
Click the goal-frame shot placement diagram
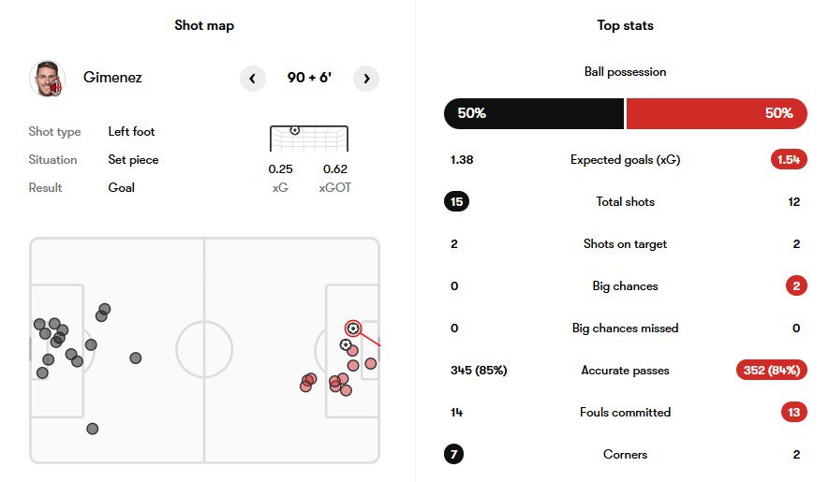pos(309,139)
